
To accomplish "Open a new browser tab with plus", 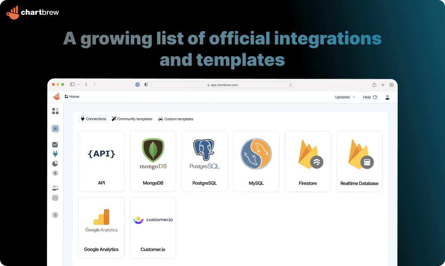I will (383, 85).
